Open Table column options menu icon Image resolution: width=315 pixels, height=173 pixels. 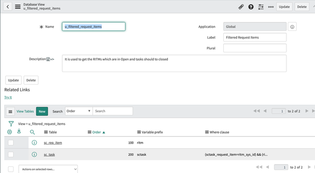[46, 132]
